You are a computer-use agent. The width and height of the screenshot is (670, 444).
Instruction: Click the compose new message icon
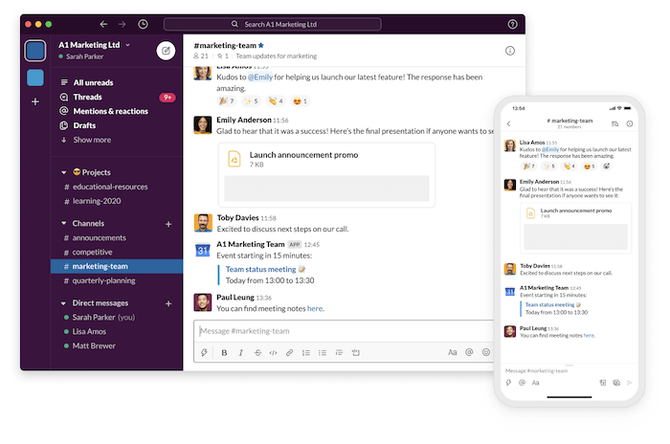coord(166,51)
